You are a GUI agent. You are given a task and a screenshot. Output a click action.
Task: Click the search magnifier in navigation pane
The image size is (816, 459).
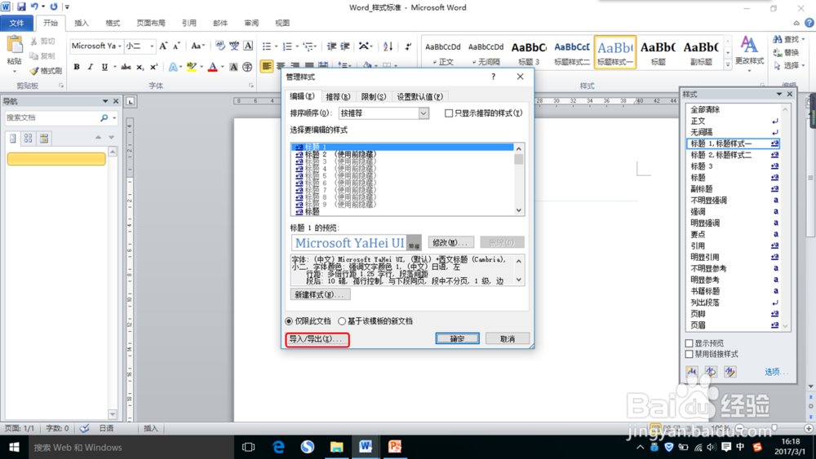coord(104,118)
